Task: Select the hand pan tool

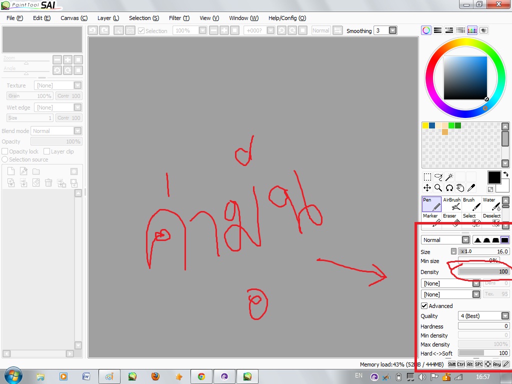Action: [x=460, y=188]
